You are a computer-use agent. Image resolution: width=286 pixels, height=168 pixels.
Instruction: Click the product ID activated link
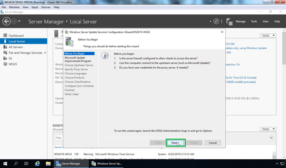coord(240,82)
